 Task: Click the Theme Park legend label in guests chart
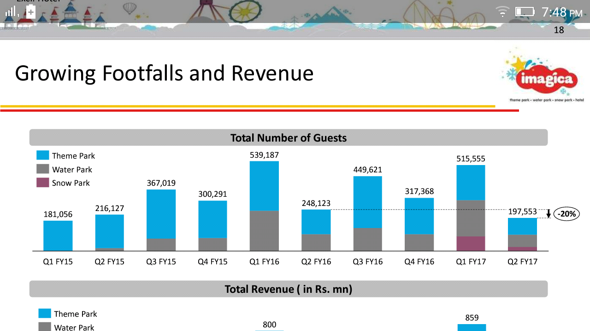pyautogui.click(x=73, y=156)
